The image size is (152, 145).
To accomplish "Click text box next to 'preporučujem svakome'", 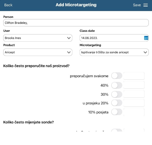I will pos(134,76).
